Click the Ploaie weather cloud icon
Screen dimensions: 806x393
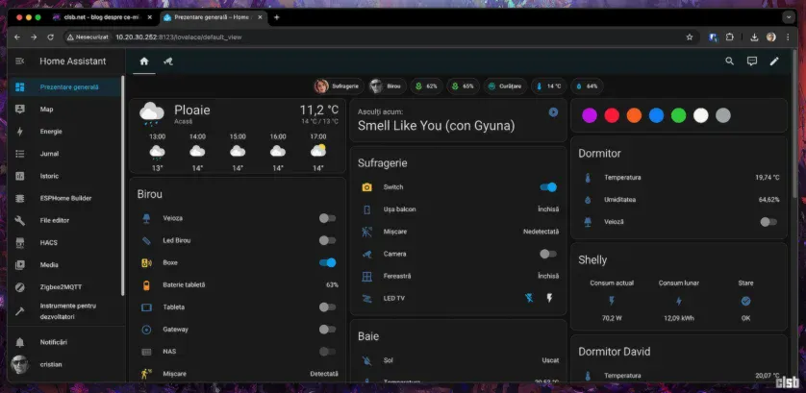(152, 113)
